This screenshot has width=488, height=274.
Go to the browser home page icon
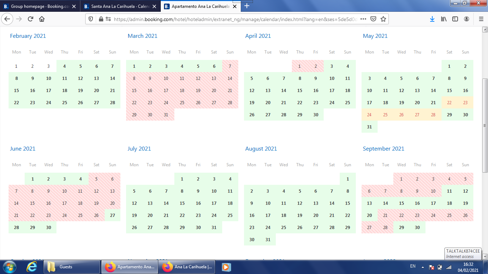(x=42, y=19)
